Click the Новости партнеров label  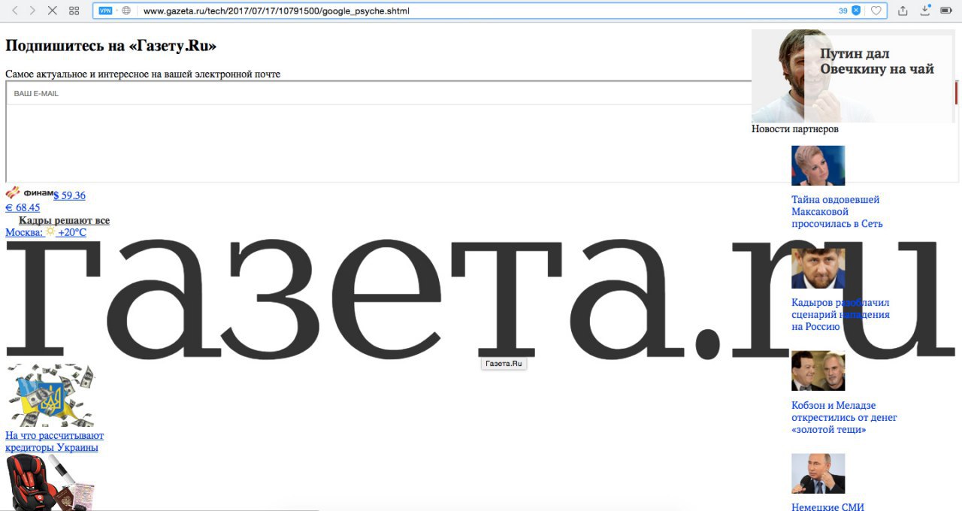[x=794, y=129]
